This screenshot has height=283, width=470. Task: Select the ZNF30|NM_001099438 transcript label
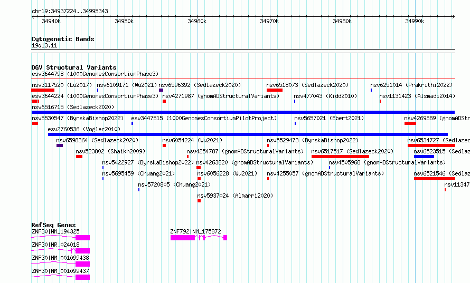point(61,258)
